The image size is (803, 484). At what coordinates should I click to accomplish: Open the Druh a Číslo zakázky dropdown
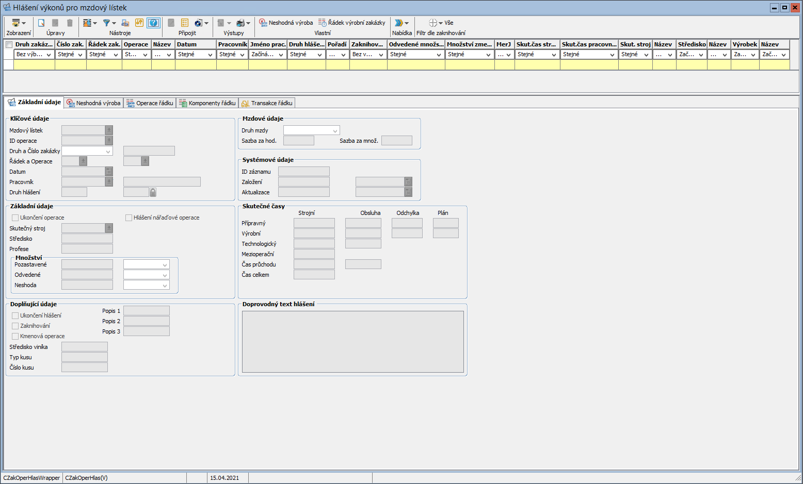pos(108,151)
